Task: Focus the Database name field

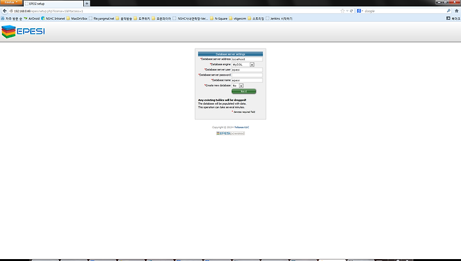Action: click(x=247, y=80)
